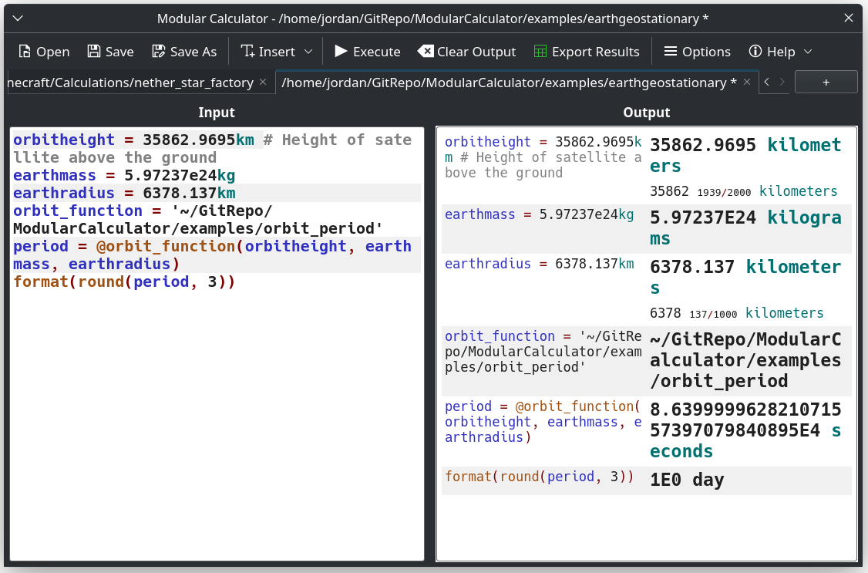This screenshot has height=573, width=868.
Task: Expand the Insert dropdown arrow
Action: tap(308, 52)
